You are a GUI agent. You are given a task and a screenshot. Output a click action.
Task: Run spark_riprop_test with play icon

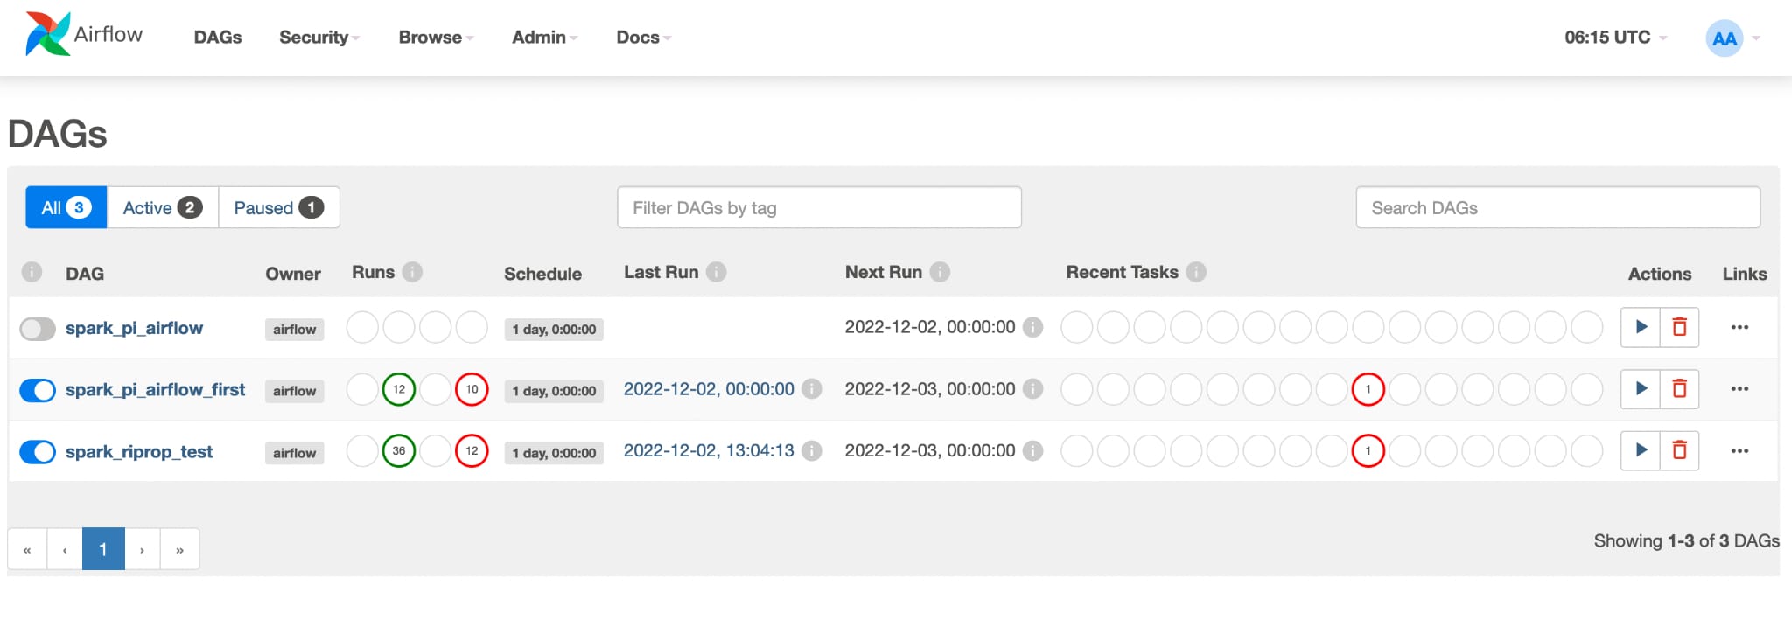click(x=1641, y=450)
